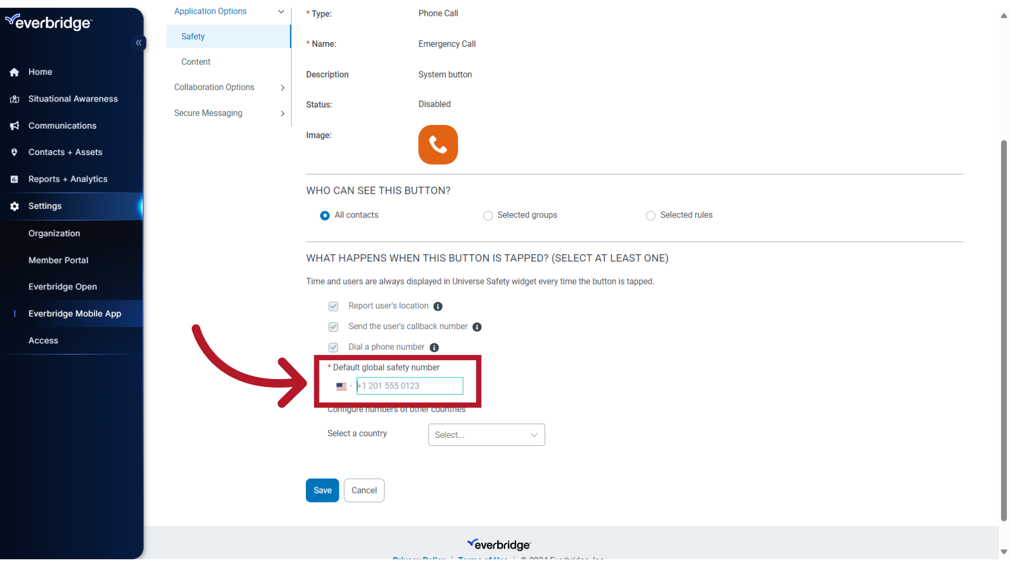
Task: Toggle the Report user's location checkbox
Action: tap(333, 306)
